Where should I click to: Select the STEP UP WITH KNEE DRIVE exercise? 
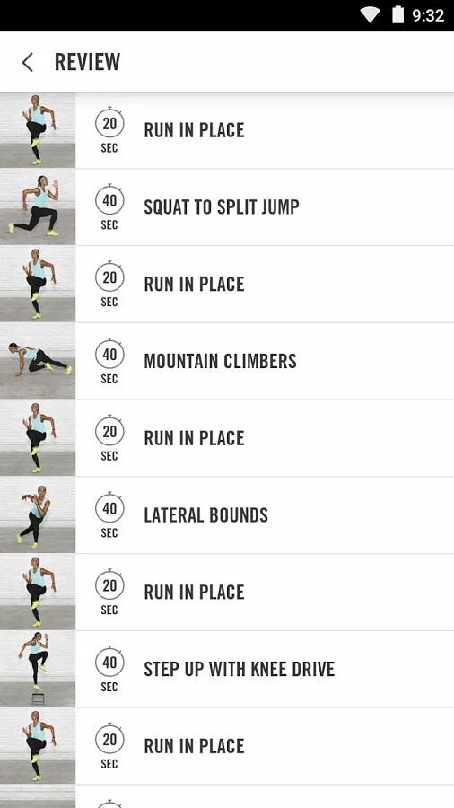[x=227, y=669]
